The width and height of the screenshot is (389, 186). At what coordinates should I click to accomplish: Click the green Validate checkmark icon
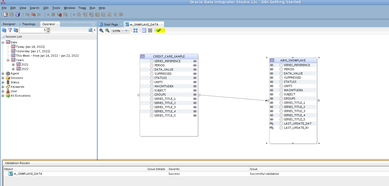click(x=159, y=31)
